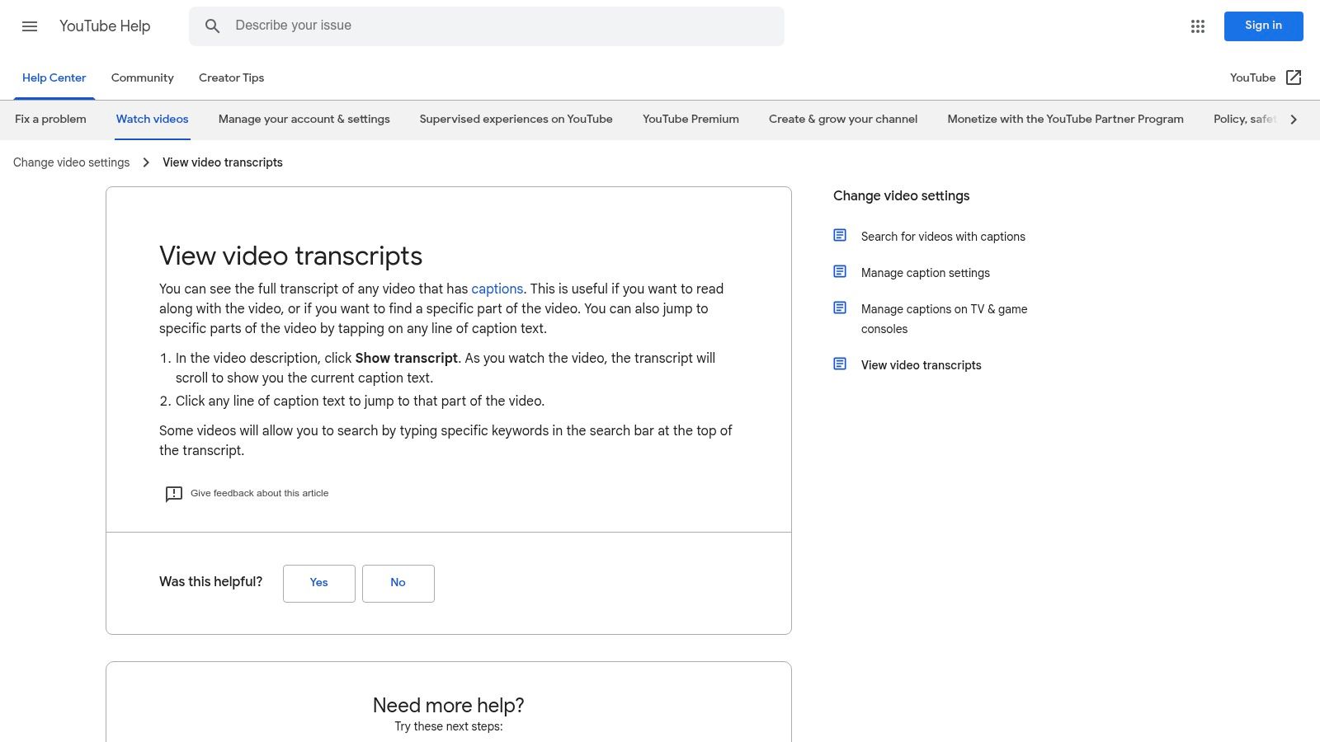
Task: Open the Watch videos category
Action: pos(152,119)
